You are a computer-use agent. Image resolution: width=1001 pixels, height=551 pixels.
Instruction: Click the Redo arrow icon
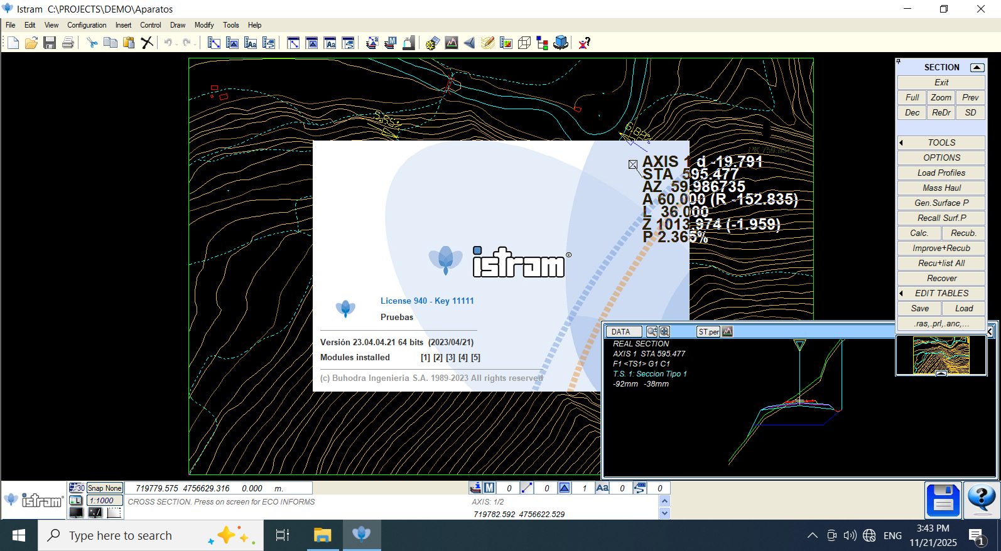click(187, 43)
